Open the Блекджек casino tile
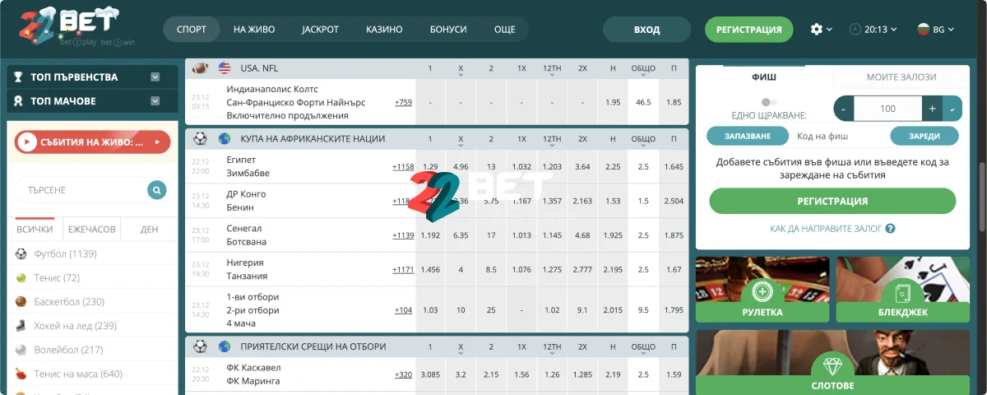Viewport: 987px width, 395px height. (902, 289)
